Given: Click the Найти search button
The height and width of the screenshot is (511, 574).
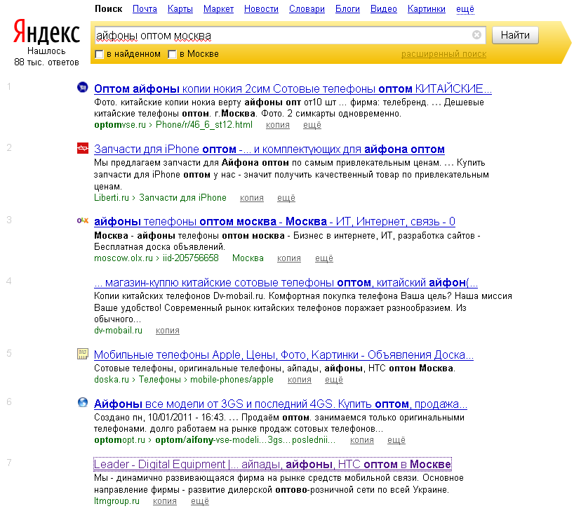Looking at the screenshot, I should point(515,35).
